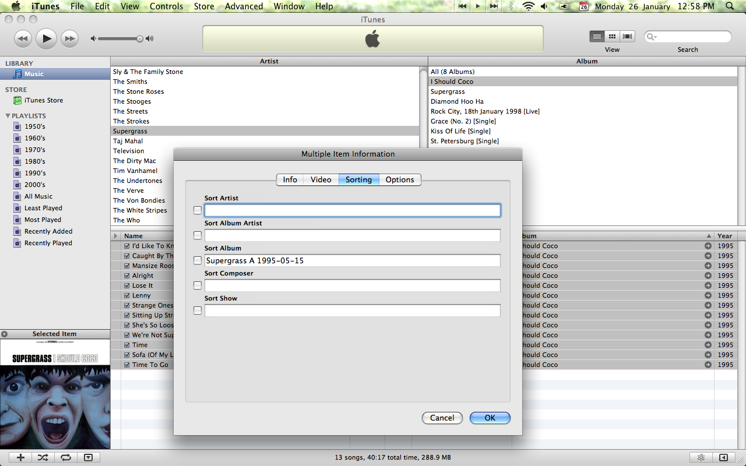
Task: Select Diamond Hoo Ha album
Action: click(583, 101)
